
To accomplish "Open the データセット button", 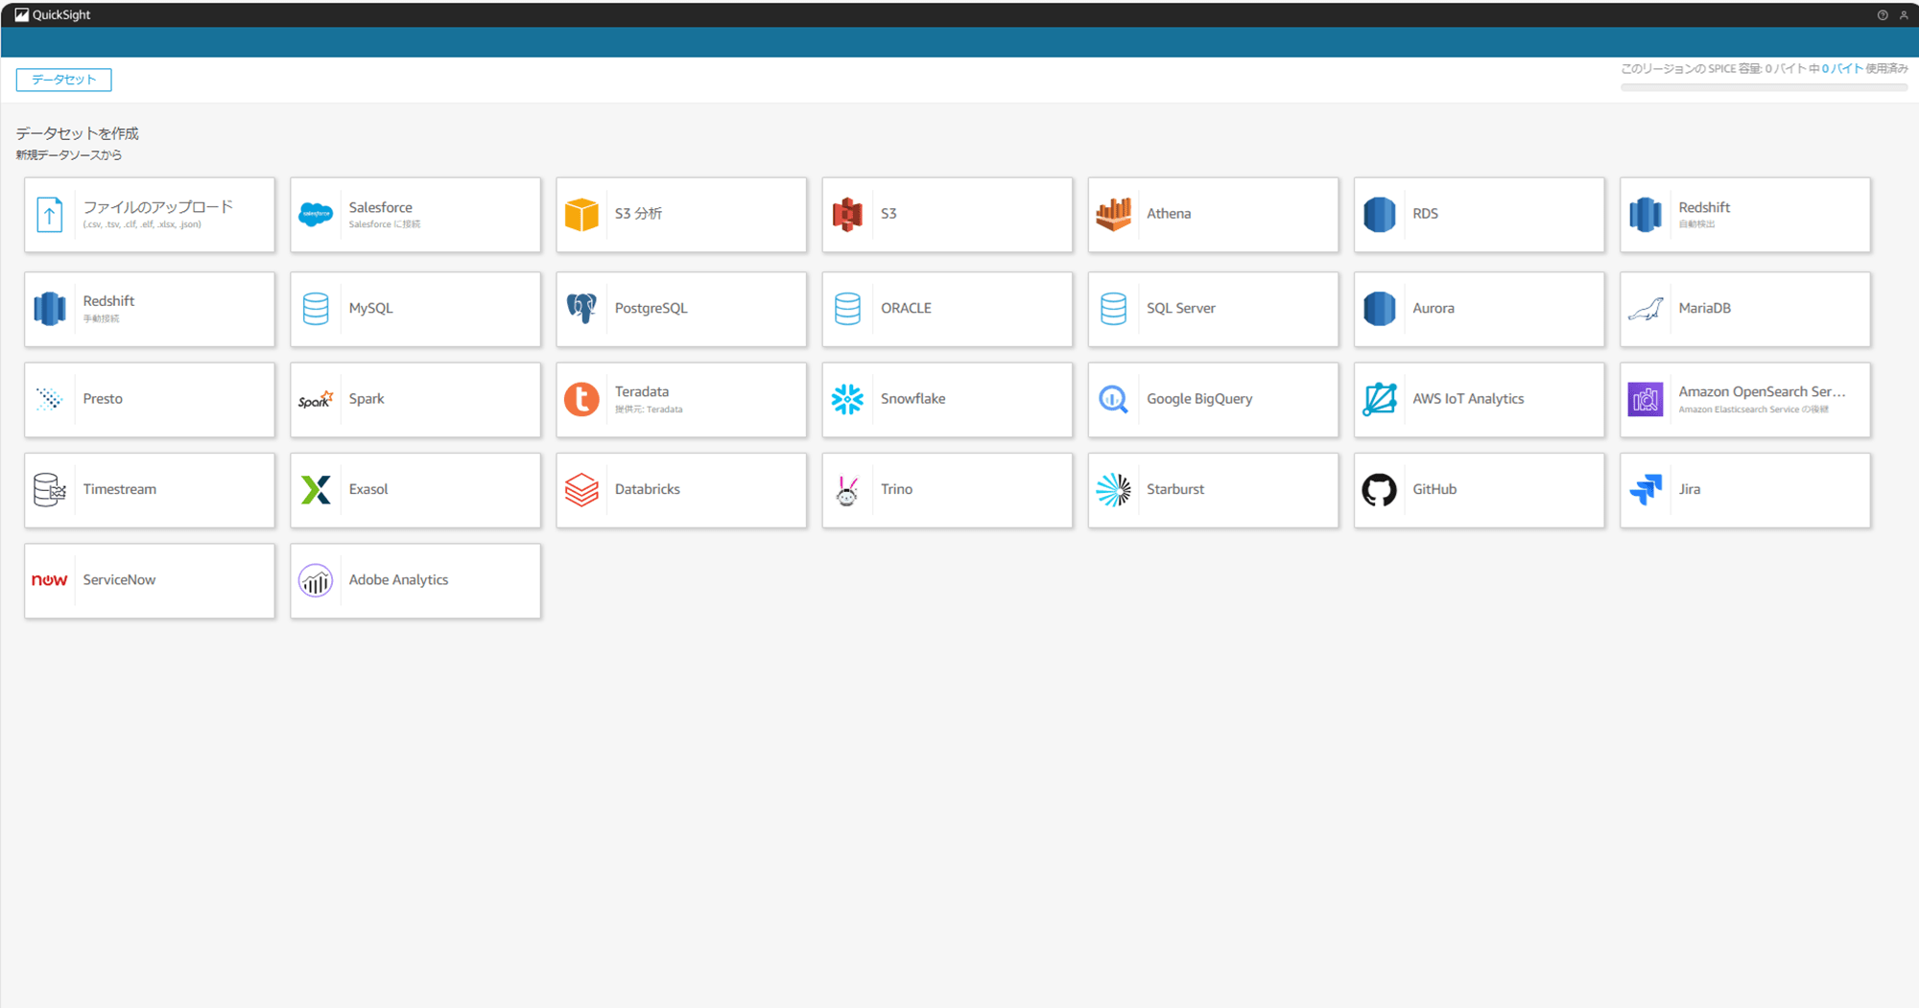I will 63,80.
